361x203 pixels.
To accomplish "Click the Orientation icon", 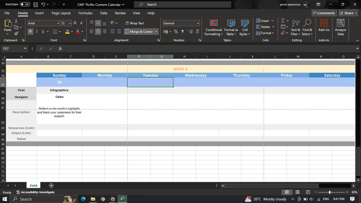I will tap(113, 23).
